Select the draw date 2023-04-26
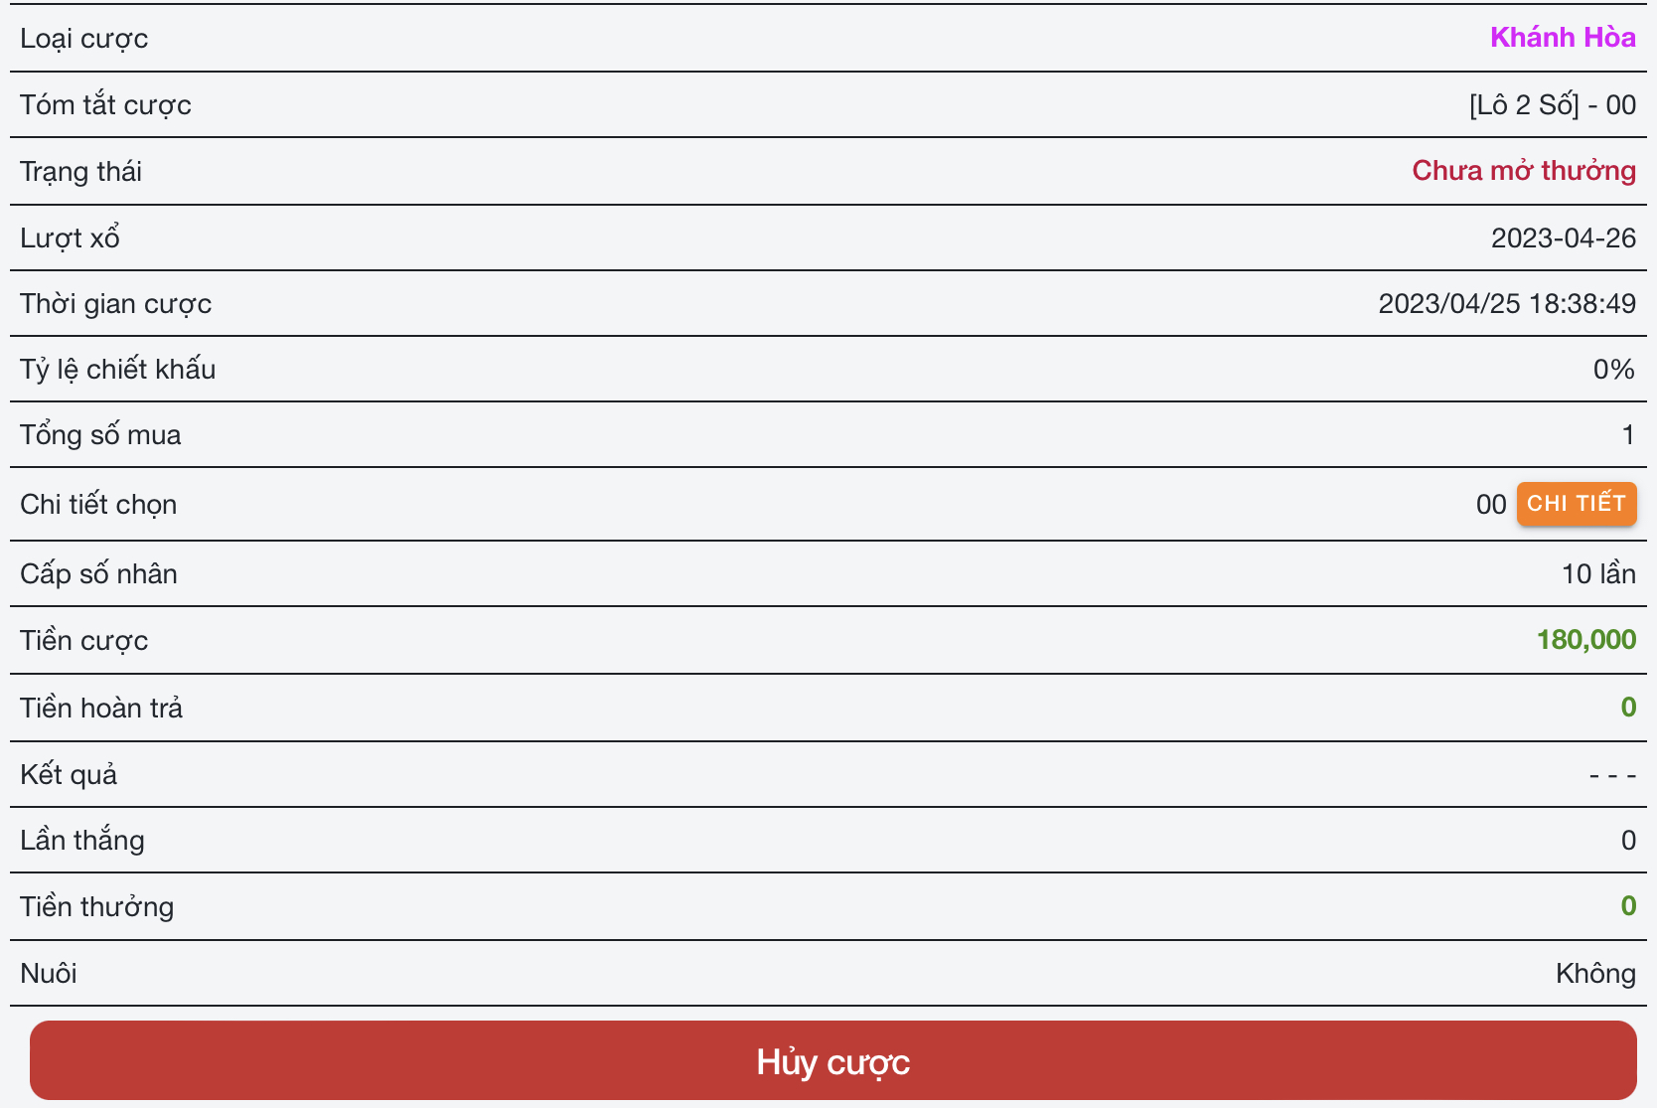Screen dimensions: 1657x1108 1563,238
